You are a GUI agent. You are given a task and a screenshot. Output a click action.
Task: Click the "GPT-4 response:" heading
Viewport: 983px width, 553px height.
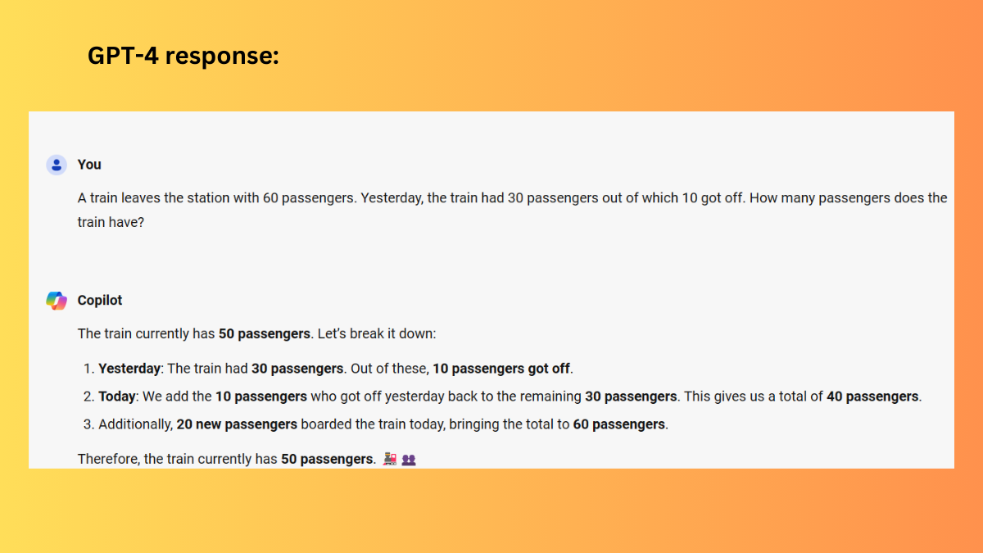coord(183,56)
